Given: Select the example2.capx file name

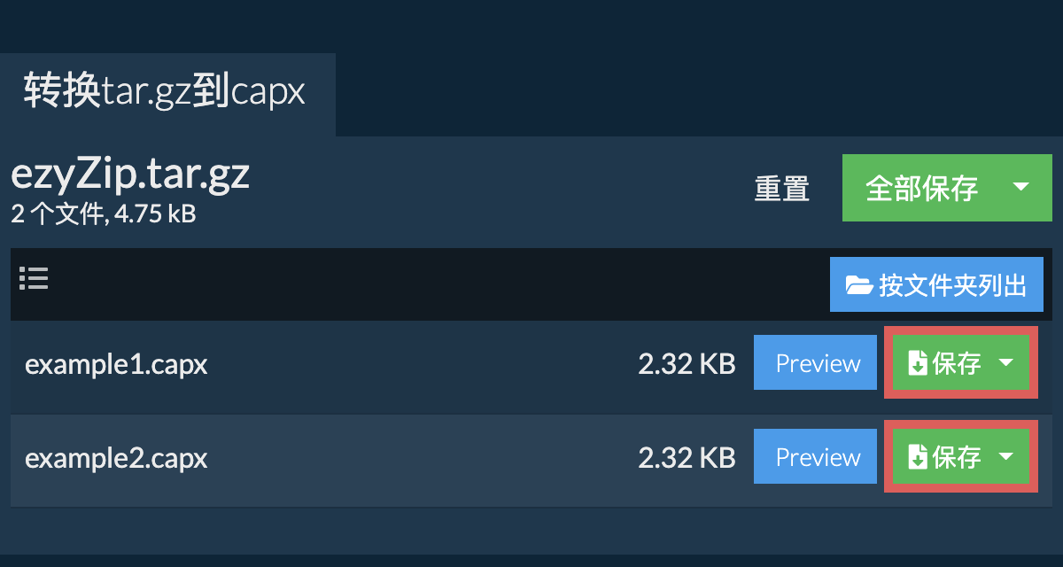Looking at the screenshot, I should coord(116,458).
